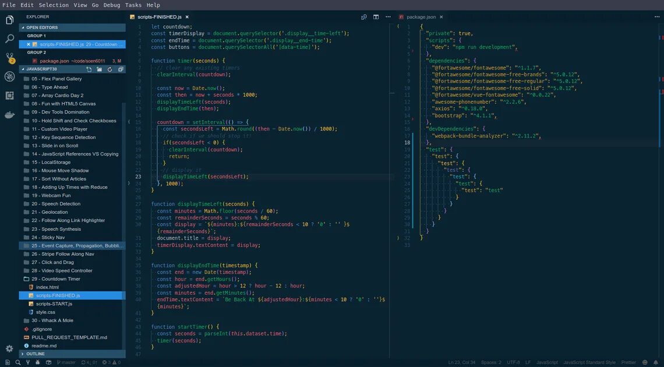664x367 pixels.
Task: Collapse all folders in JAVASCRIPT30 explorer
Action: pos(120,69)
